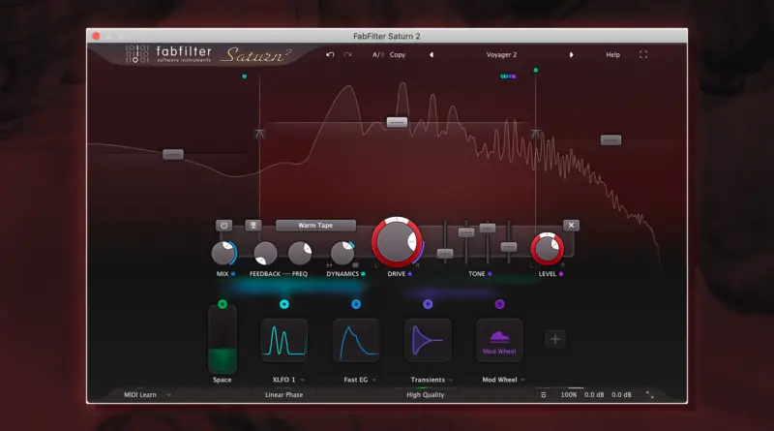Click the MIDI Learn button
This screenshot has width=774, height=431.
coord(140,395)
